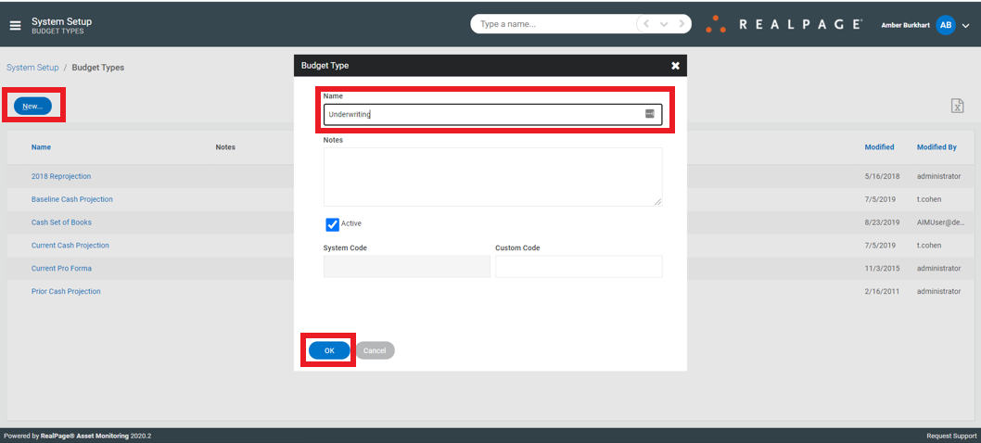Sort by Modified column header
981x443 pixels.
point(879,147)
